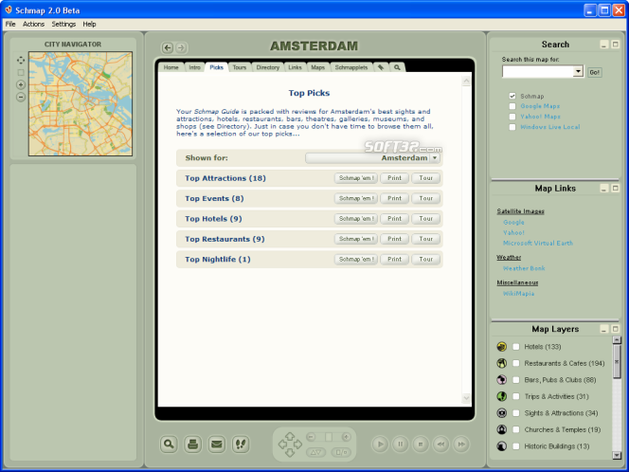The image size is (629, 472).
Task: Pan map right with right arrow
Action: pyautogui.click(x=297, y=445)
